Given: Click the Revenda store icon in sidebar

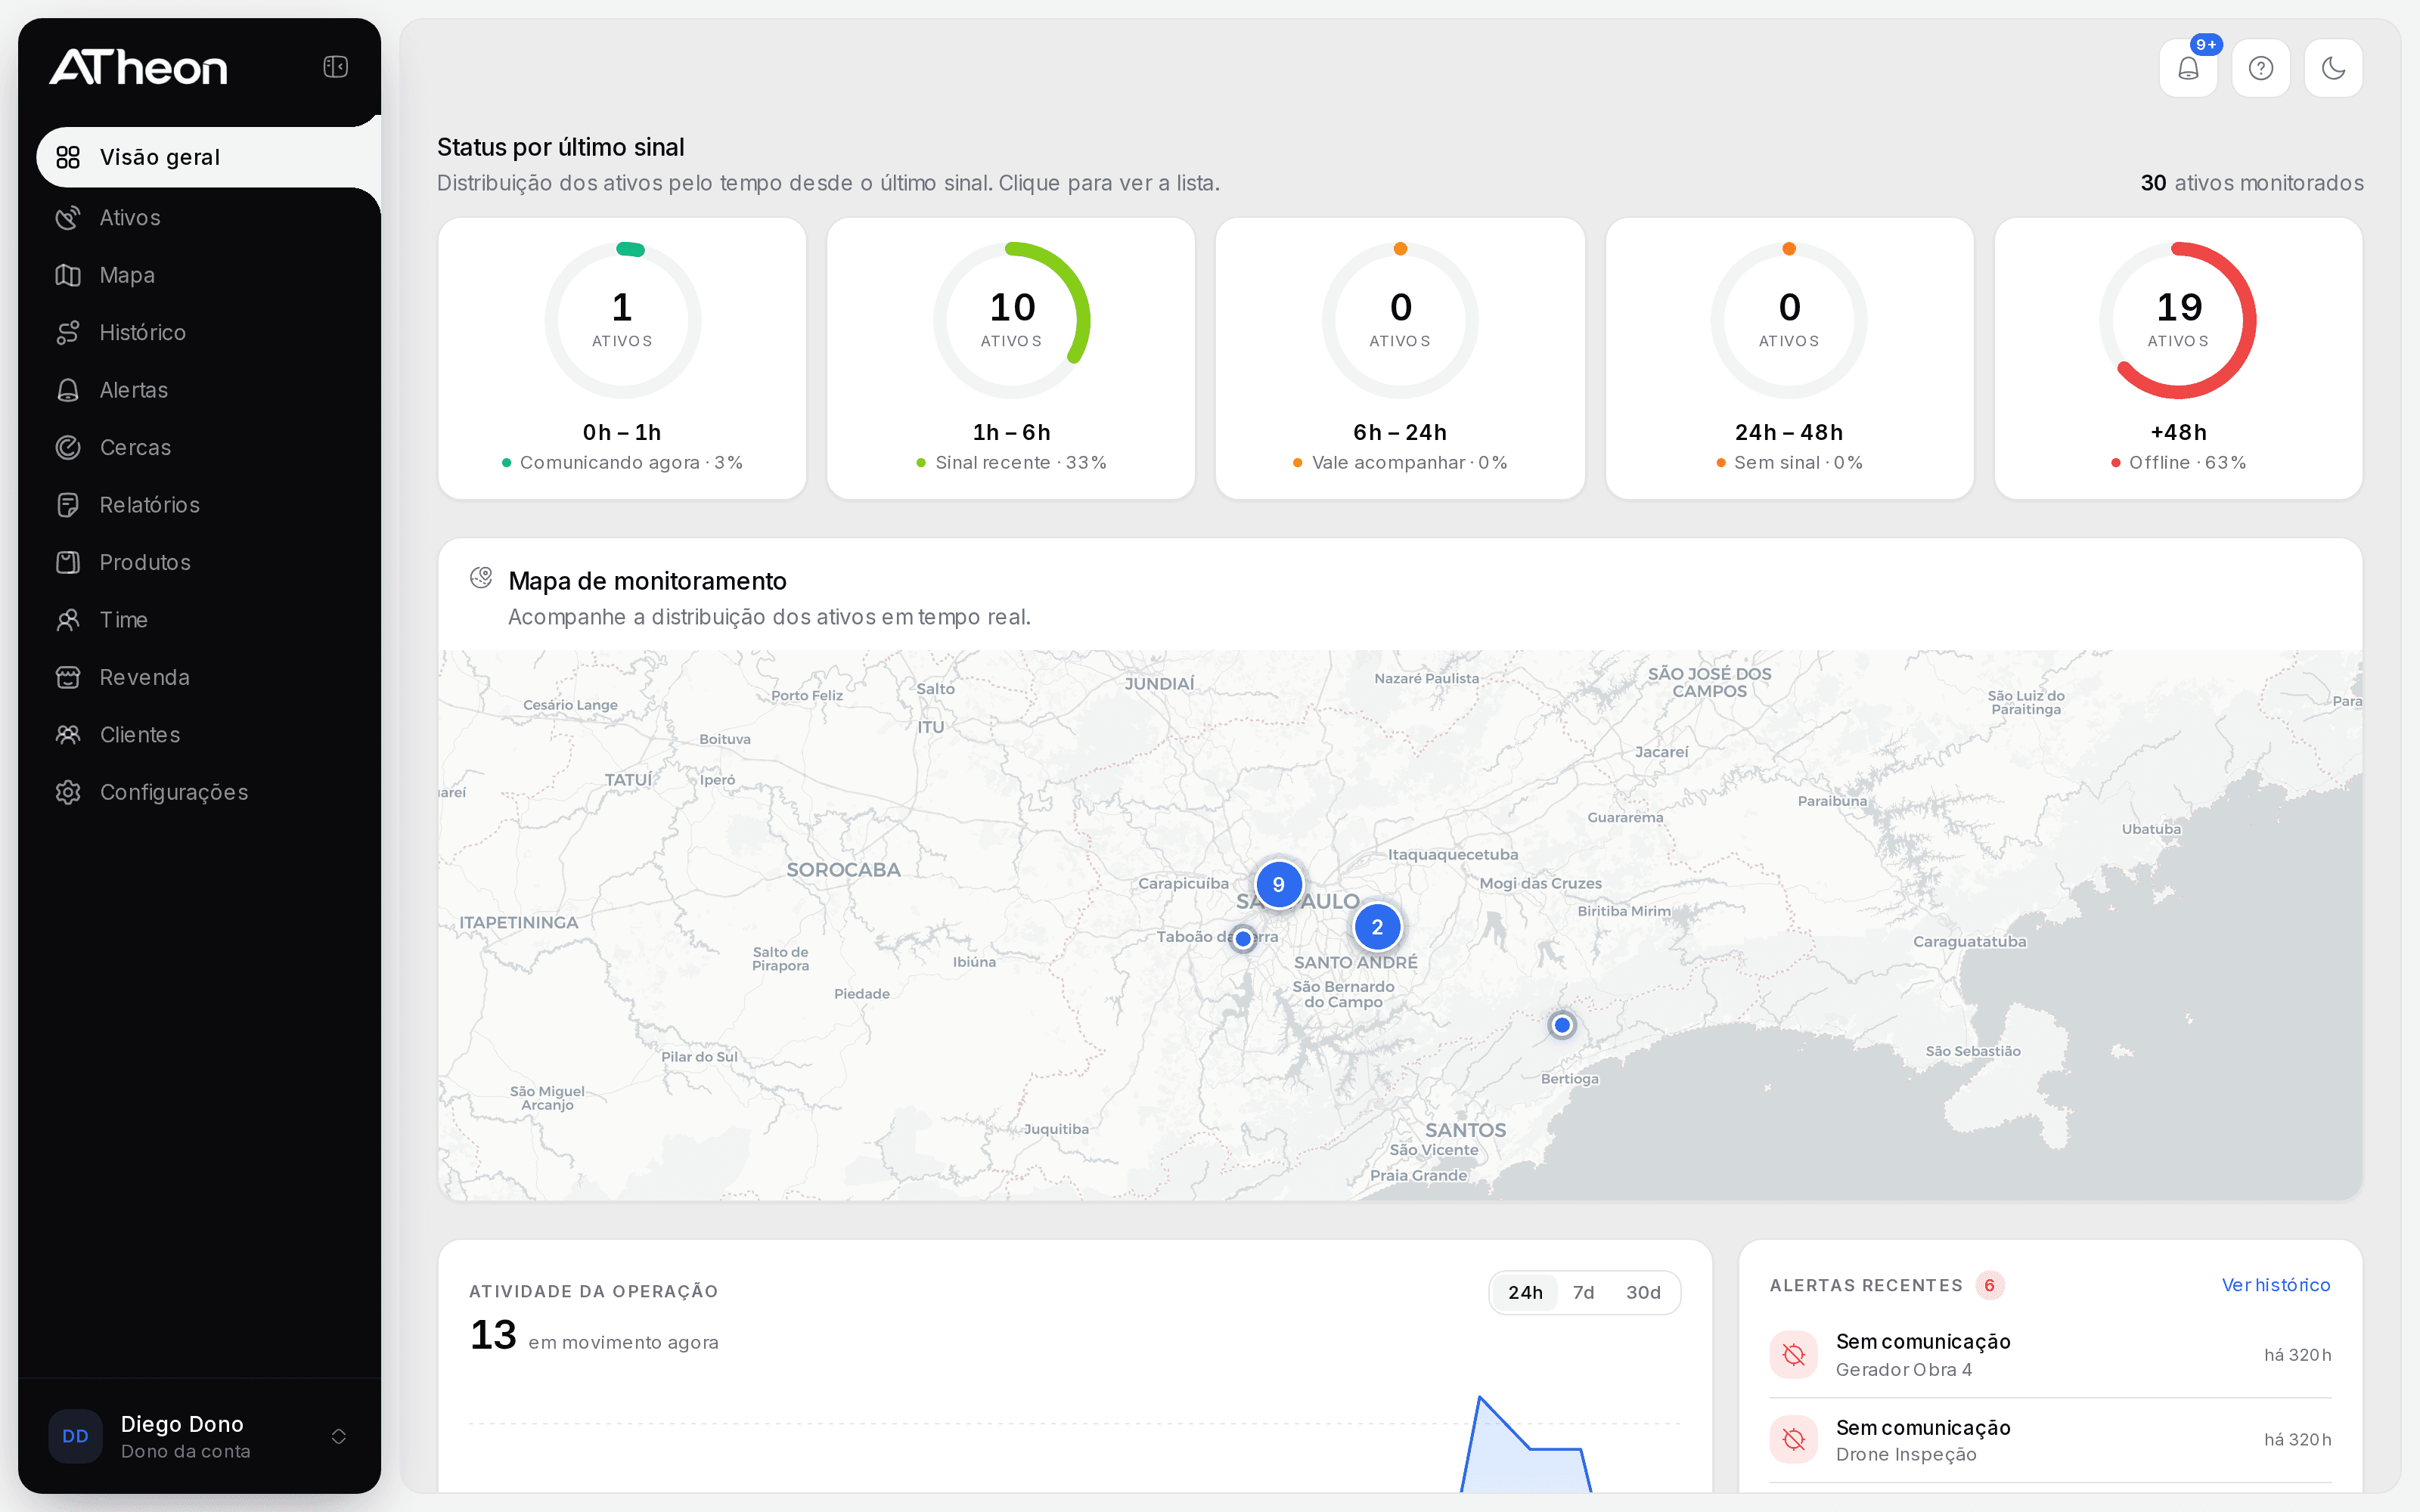Looking at the screenshot, I should click(68, 678).
